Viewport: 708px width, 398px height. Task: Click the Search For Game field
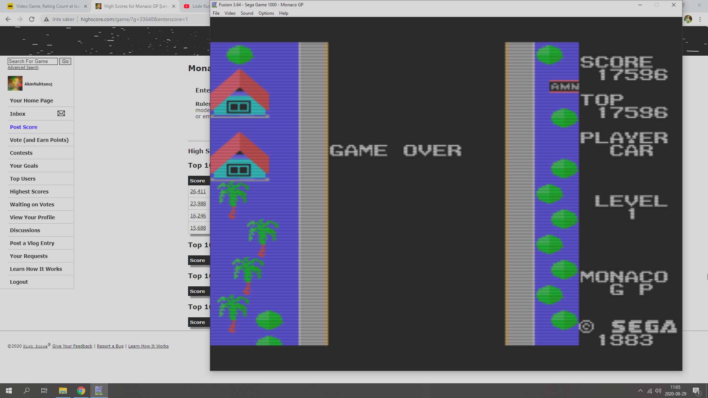(32, 62)
